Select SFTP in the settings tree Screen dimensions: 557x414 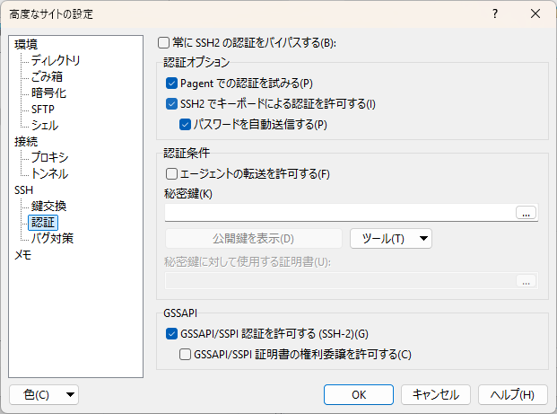(43, 110)
